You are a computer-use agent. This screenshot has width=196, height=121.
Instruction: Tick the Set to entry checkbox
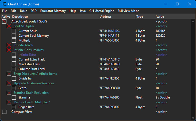point(14,88)
